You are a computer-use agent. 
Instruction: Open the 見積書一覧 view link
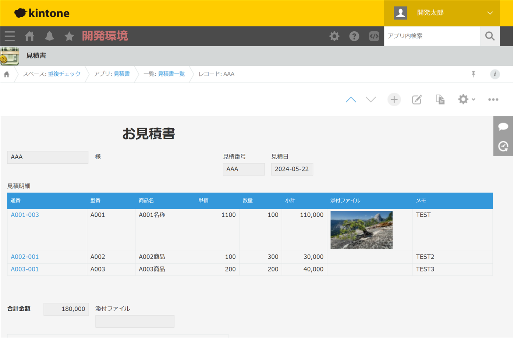pyautogui.click(x=171, y=74)
